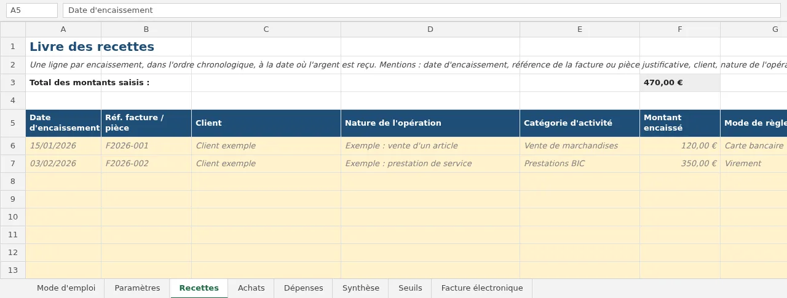
Task: Click the 'Réf. facture / pièce' header cell
Action: (146, 123)
